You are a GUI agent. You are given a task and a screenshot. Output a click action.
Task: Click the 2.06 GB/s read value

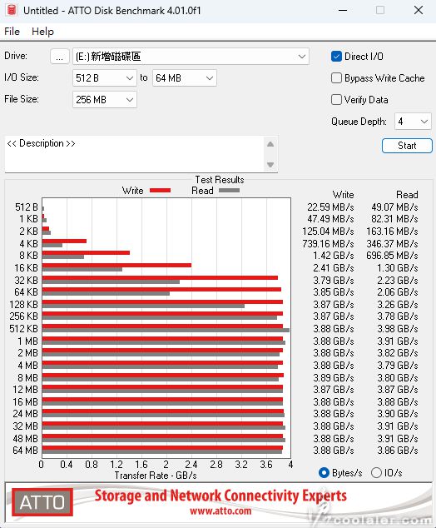(398, 292)
